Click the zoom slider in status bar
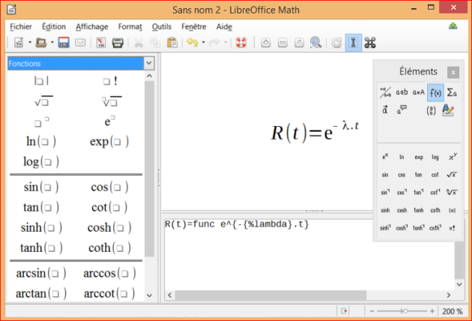The width and height of the screenshot is (472, 321). point(403,310)
